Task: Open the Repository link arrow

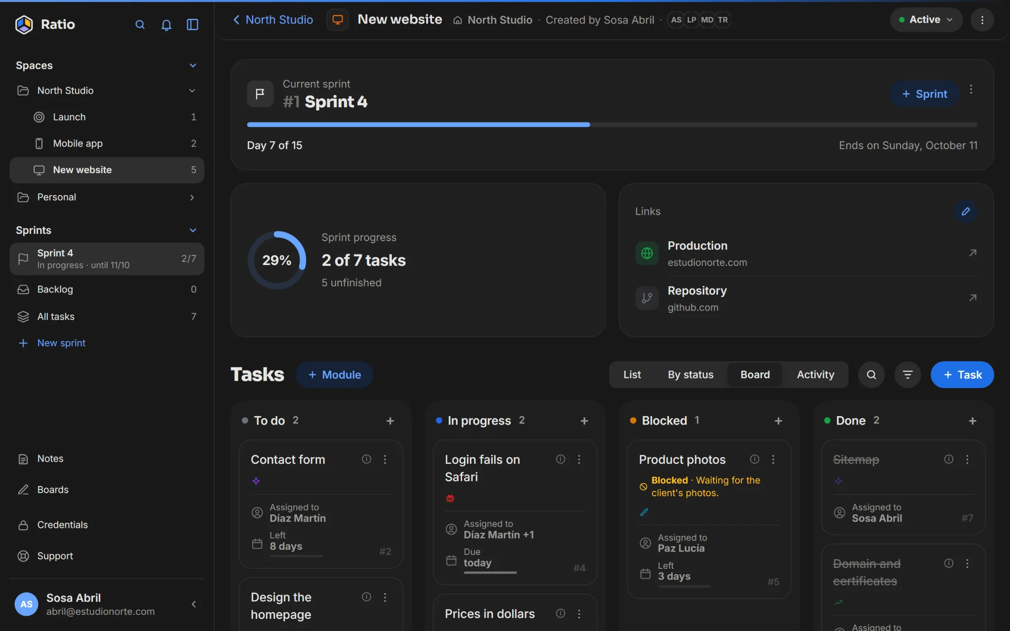Action: 973,298
